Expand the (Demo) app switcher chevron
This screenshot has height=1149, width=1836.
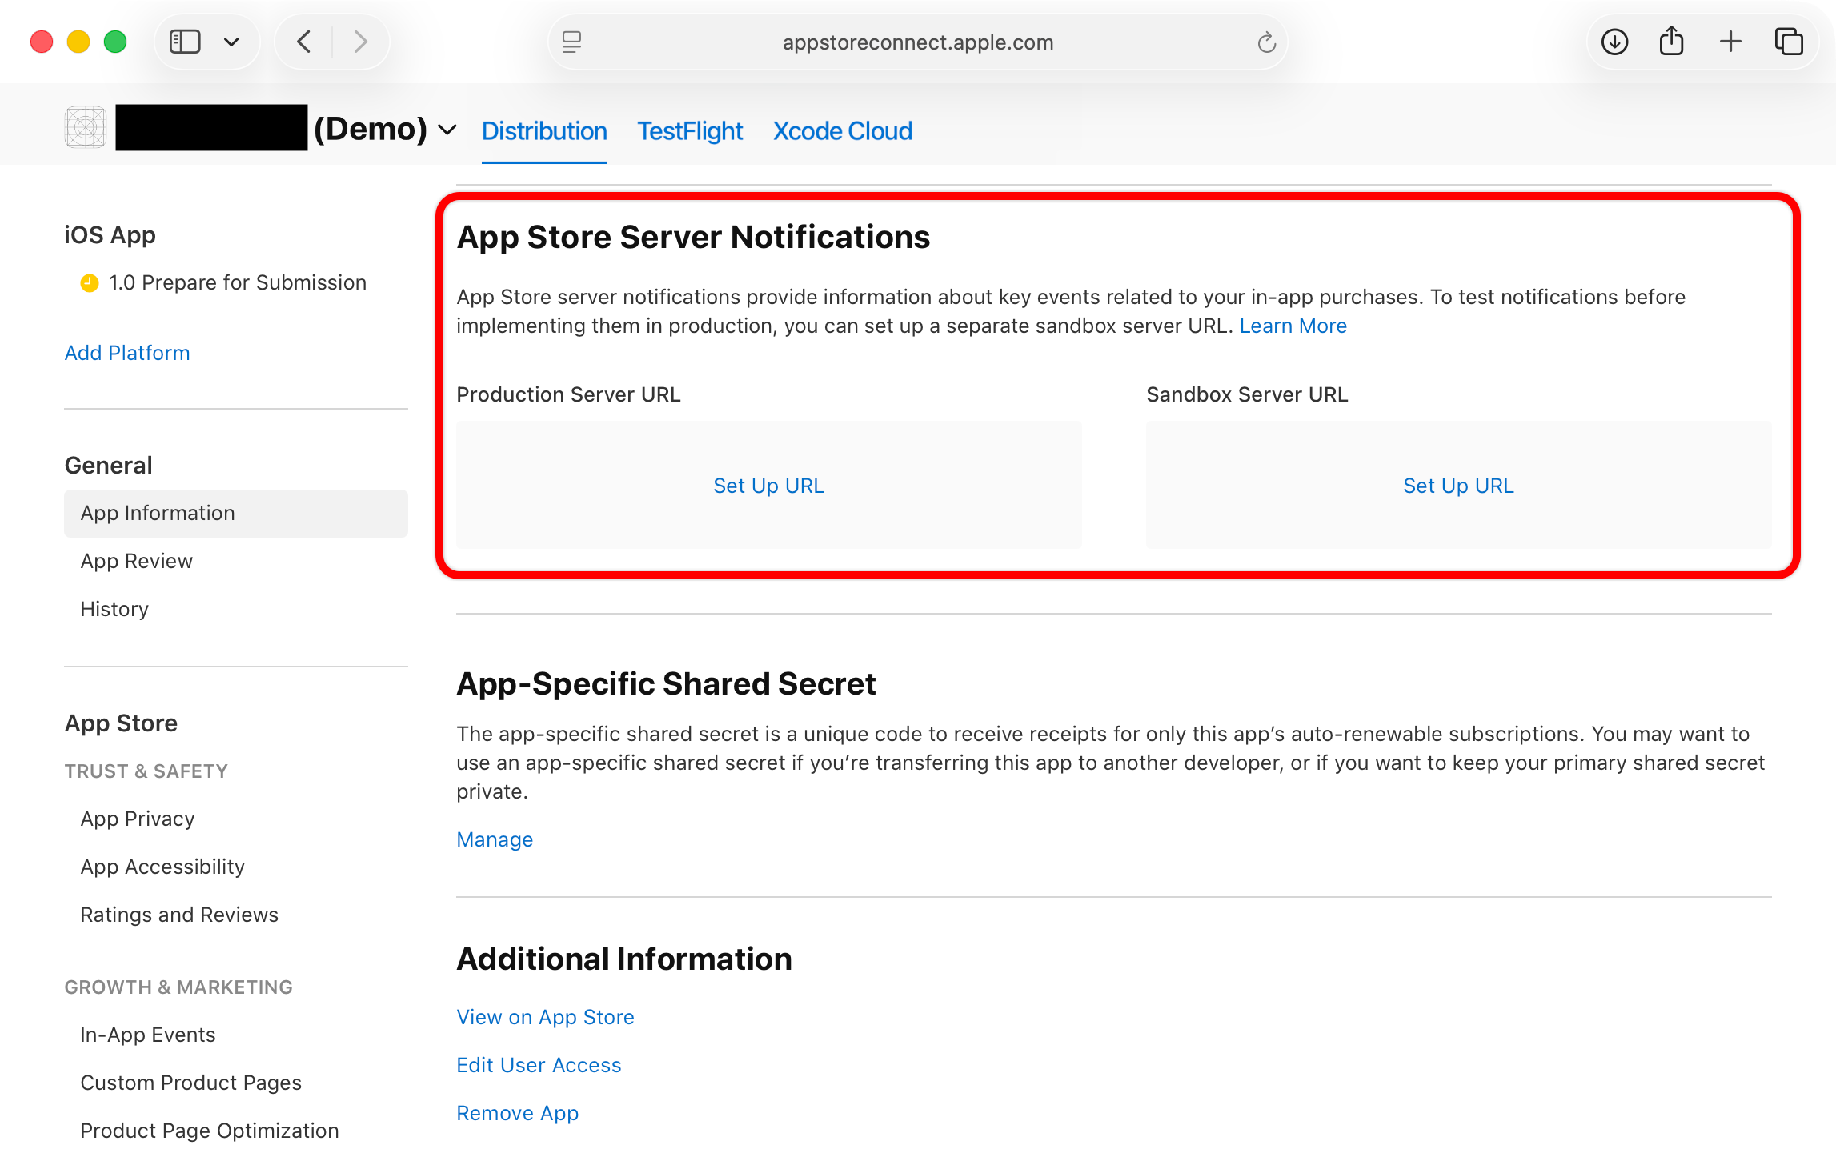(x=447, y=130)
